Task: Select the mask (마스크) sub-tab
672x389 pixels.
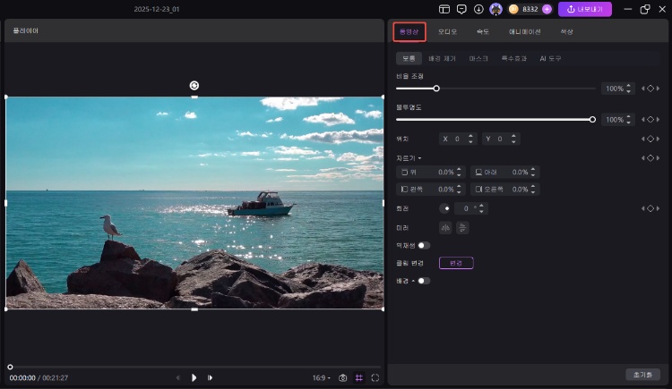Action: click(478, 58)
